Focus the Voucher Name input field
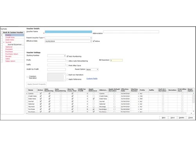This screenshot has height=147, width=196. click(x=69, y=32)
